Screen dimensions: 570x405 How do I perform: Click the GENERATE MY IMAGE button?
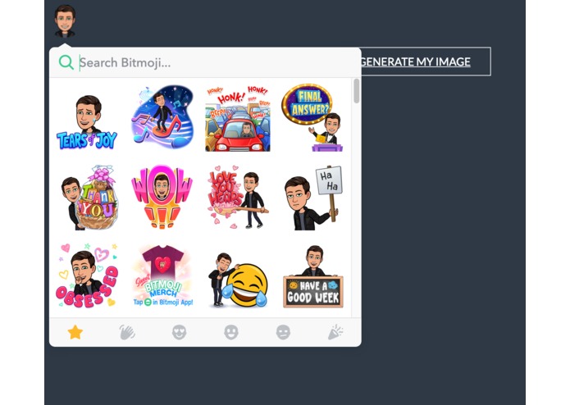tap(426, 61)
